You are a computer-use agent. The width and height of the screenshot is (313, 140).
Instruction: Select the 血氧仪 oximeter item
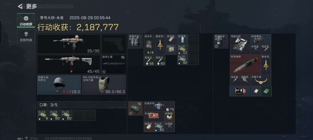point(149,127)
